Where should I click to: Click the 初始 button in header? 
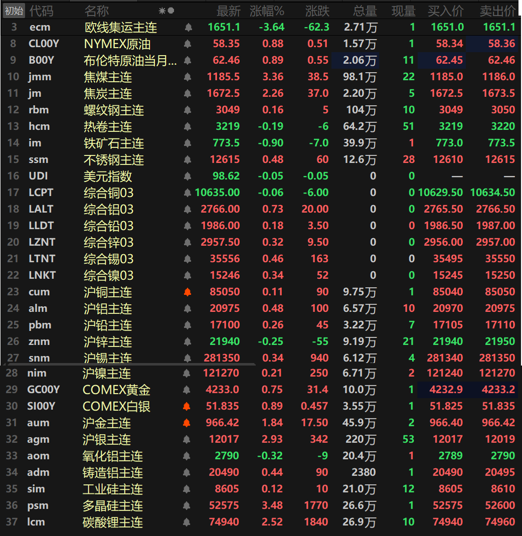[x=14, y=10]
